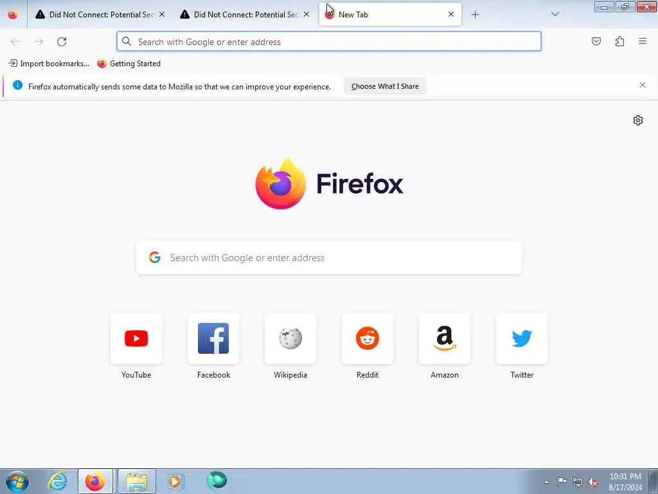Screen dimensions: 658x494
Task: Open a new tab with plus button
Action: [x=475, y=15]
